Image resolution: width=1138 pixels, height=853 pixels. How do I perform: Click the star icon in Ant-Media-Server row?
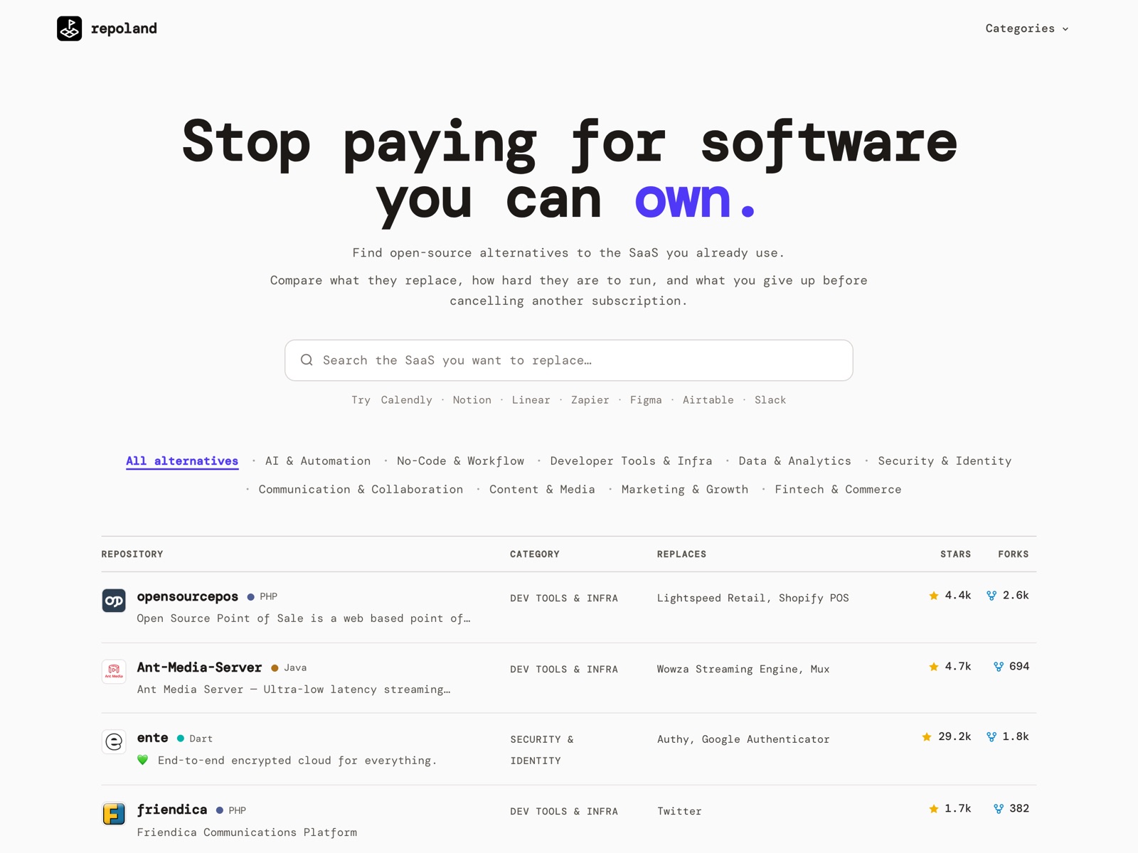click(x=934, y=667)
